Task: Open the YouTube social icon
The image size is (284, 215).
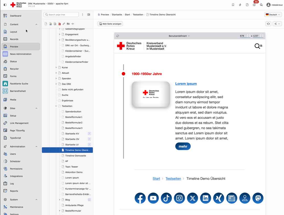Action: 153,198
